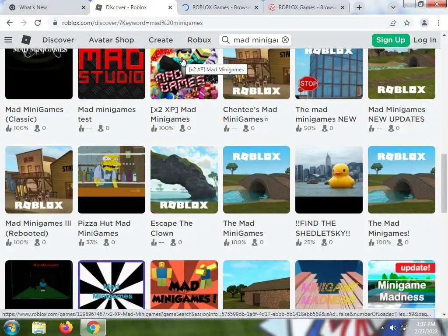Launch Firefox from the taskbar
The width and height of the screenshot is (448, 336).
(x=66, y=327)
